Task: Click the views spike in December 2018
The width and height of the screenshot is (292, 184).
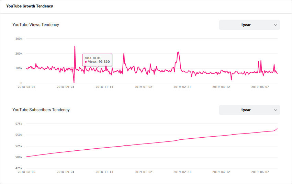Action: [x=124, y=54]
